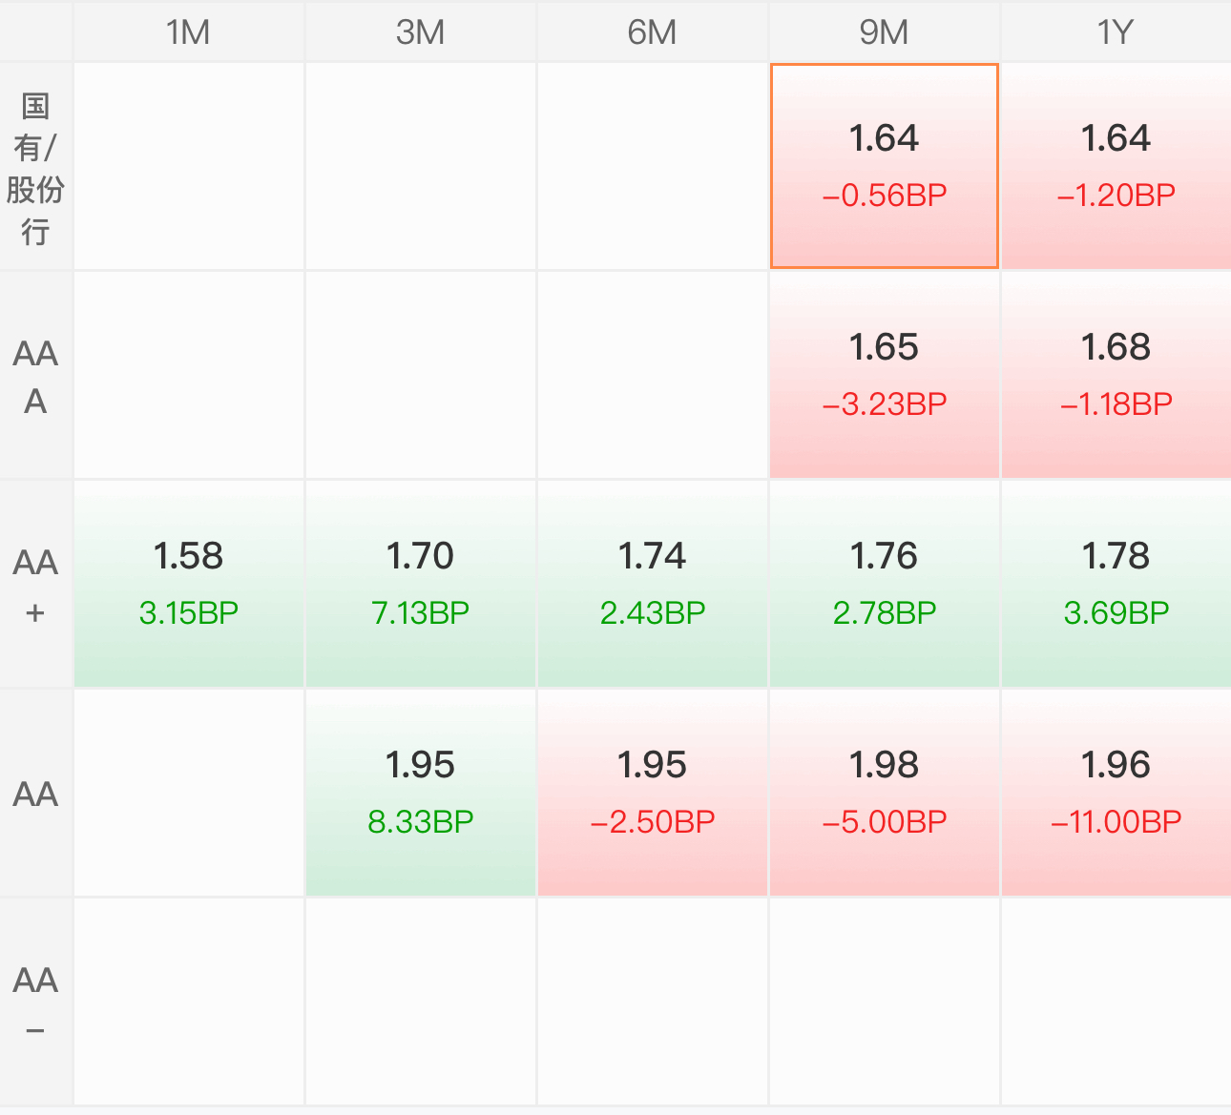The height and width of the screenshot is (1115, 1231).
Task: Select the AA- row label
Action: [x=35, y=1001]
